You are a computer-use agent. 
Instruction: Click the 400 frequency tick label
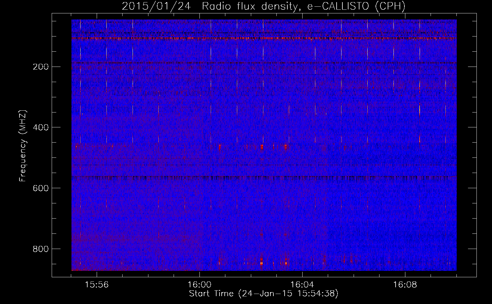pyautogui.click(x=40, y=128)
